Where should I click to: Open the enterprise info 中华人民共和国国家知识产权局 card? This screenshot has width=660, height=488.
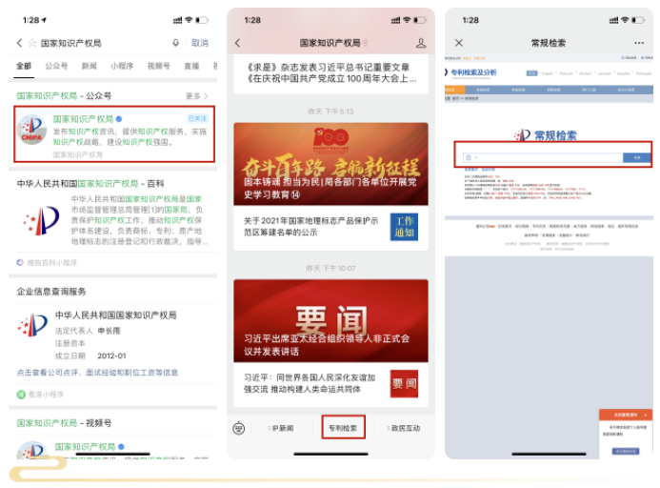click(112, 335)
